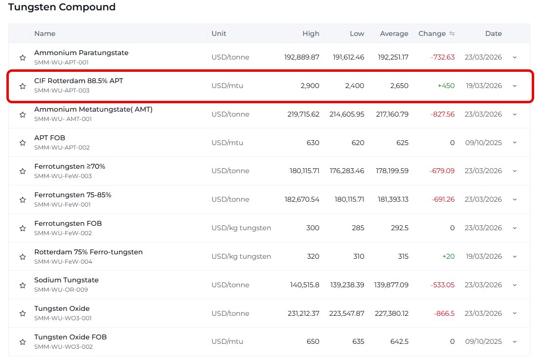Click the 192,889.87 high price

click(x=302, y=58)
